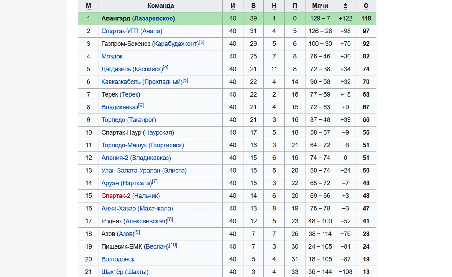Click footnote reference [10] beside Беслан
This screenshot has width=452, height=277.
pyautogui.click(x=173, y=245)
